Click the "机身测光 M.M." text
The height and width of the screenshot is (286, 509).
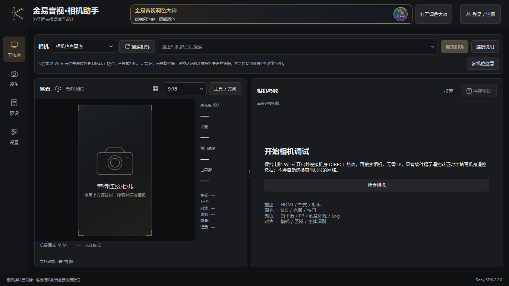point(54,245)
